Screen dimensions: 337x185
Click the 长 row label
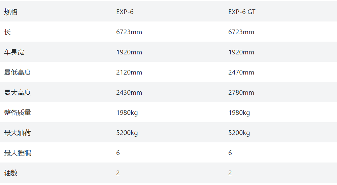point(7,32)
